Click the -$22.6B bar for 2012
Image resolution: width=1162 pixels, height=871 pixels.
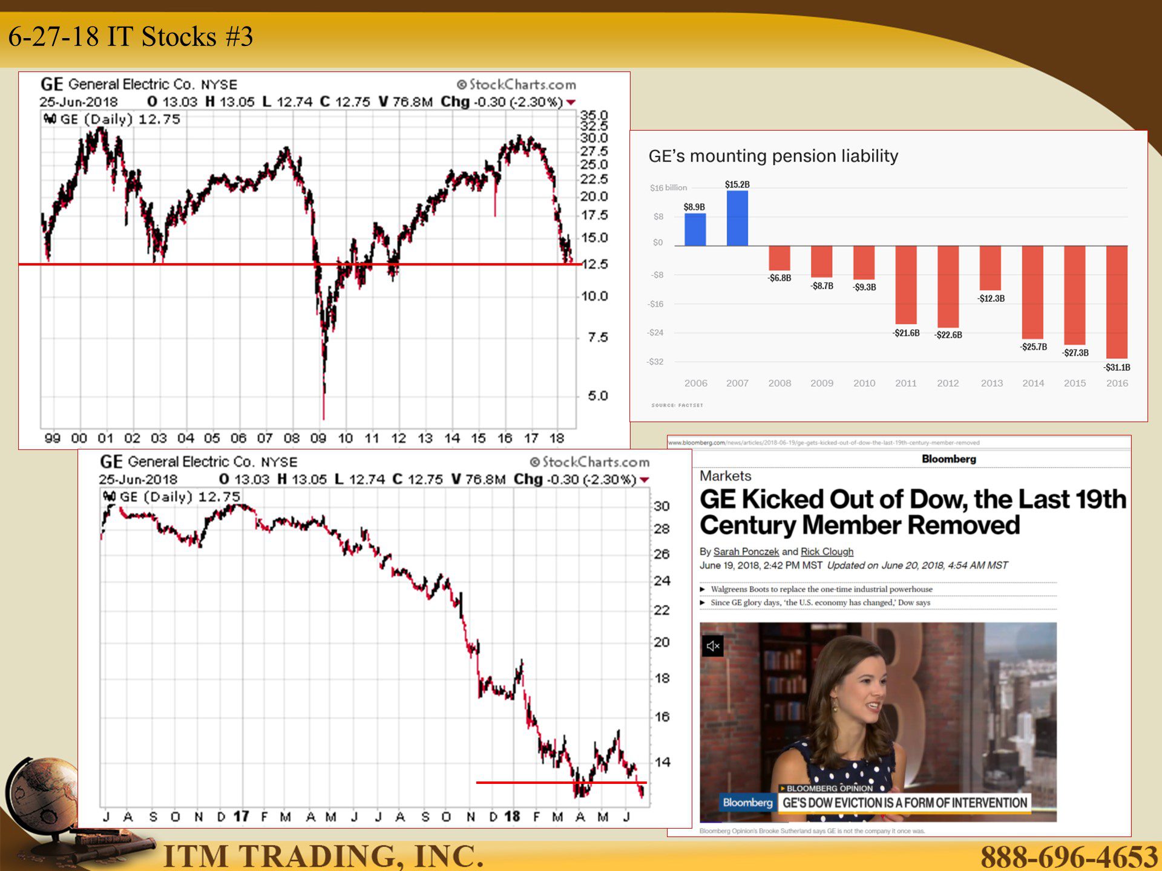coord(948,287)
